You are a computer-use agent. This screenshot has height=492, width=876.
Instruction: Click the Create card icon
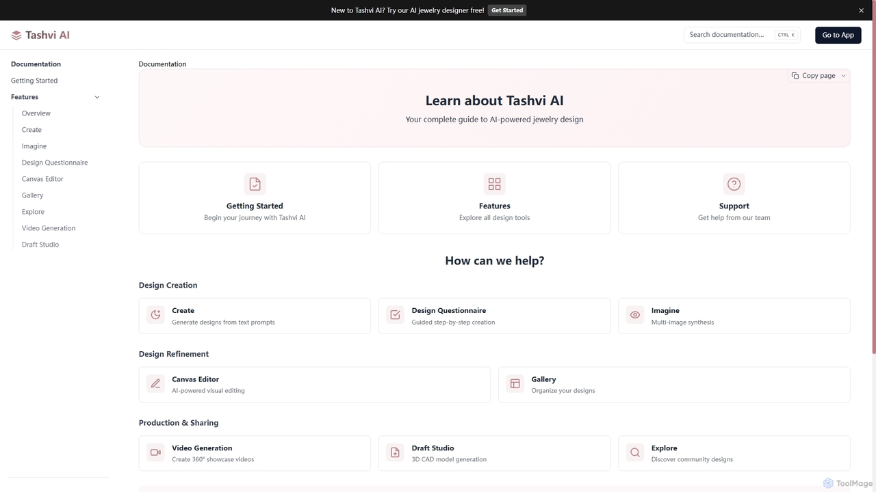(x=156, y=315)
